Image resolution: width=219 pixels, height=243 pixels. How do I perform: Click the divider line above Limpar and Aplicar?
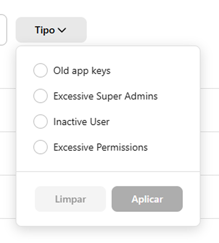[x=108, y=172]
